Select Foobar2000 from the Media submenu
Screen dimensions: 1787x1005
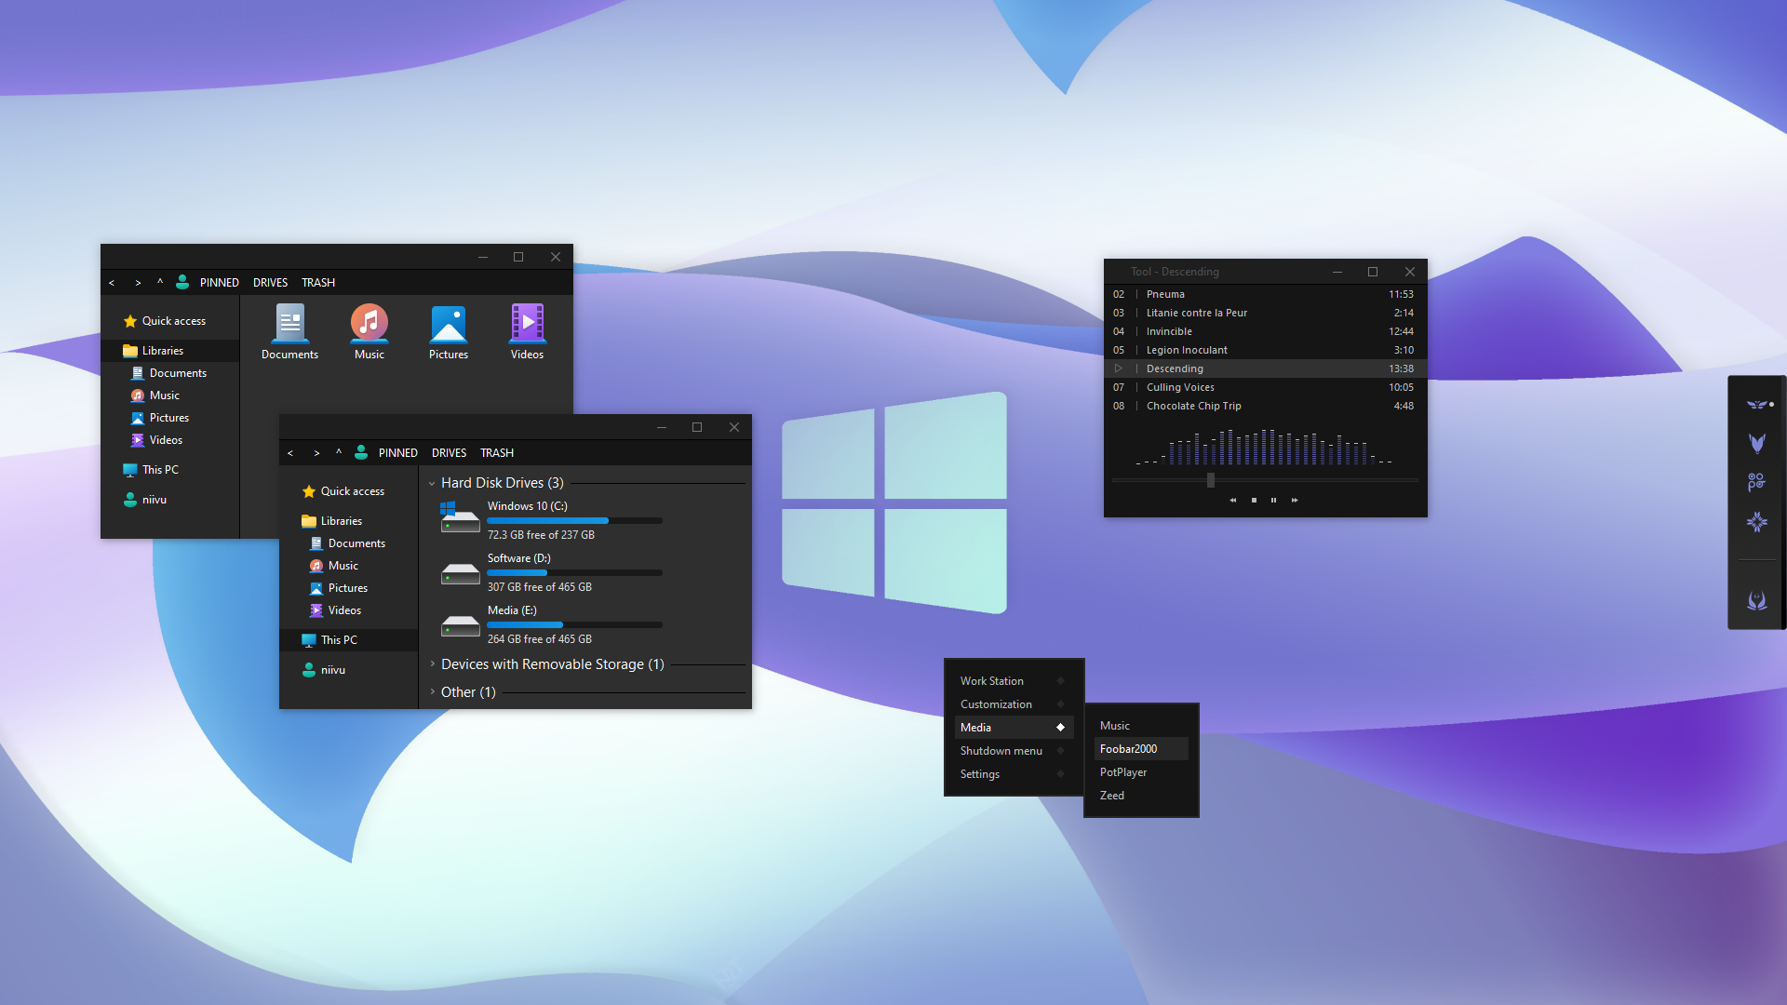[x=1128, y=748]
